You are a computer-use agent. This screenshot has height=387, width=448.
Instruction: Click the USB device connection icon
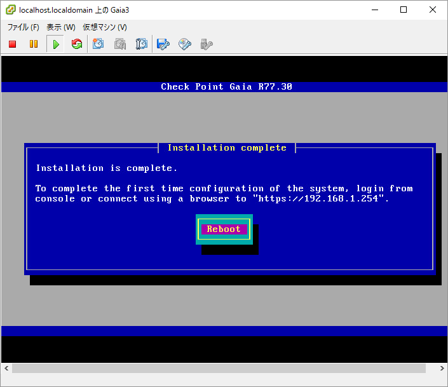tap(207, 44)
